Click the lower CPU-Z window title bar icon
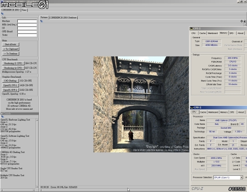Image resolution: width=247 pixels, height=192 pixels. (192, 108)
